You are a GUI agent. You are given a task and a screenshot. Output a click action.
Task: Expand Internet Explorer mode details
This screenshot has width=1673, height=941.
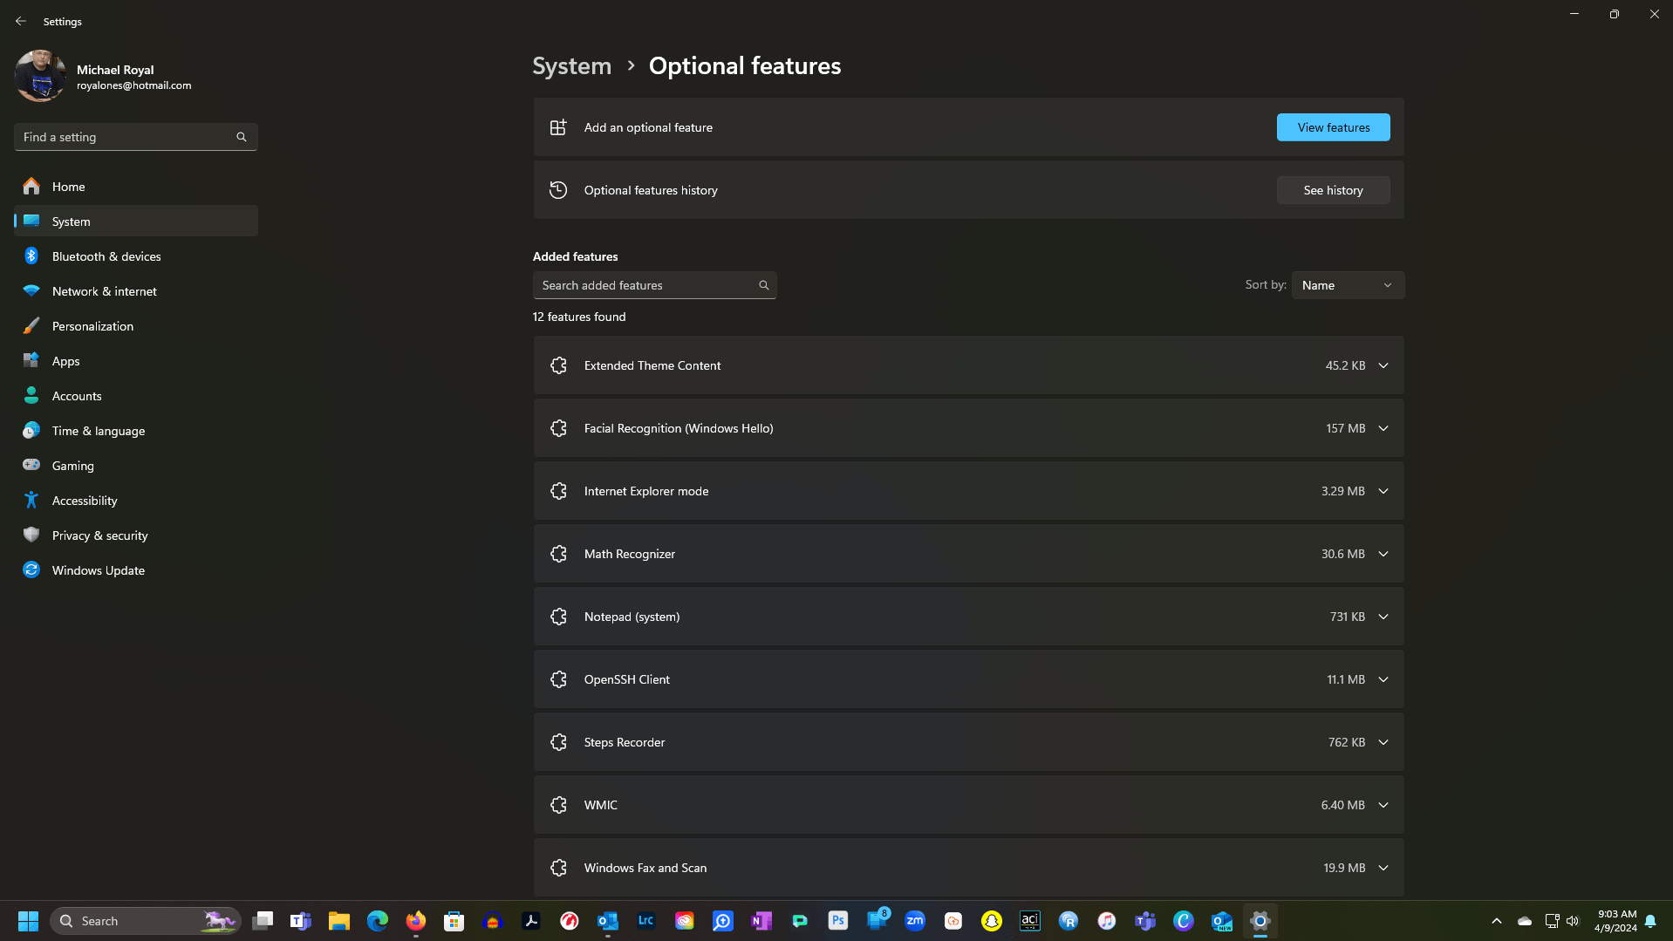1383,491
